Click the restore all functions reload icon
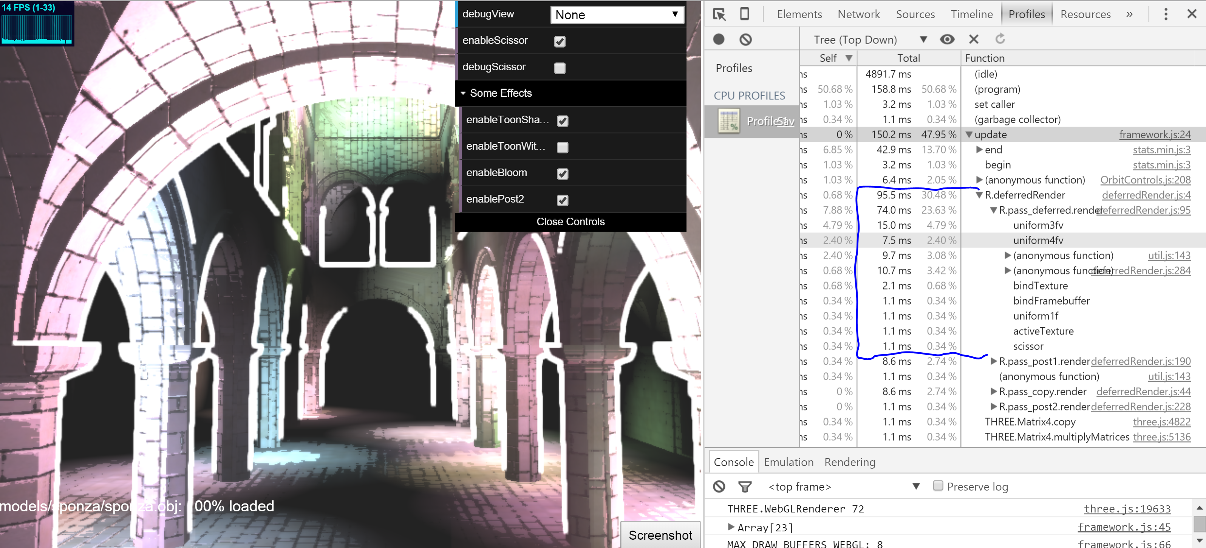1206x548 pixels. point(1000,39)
